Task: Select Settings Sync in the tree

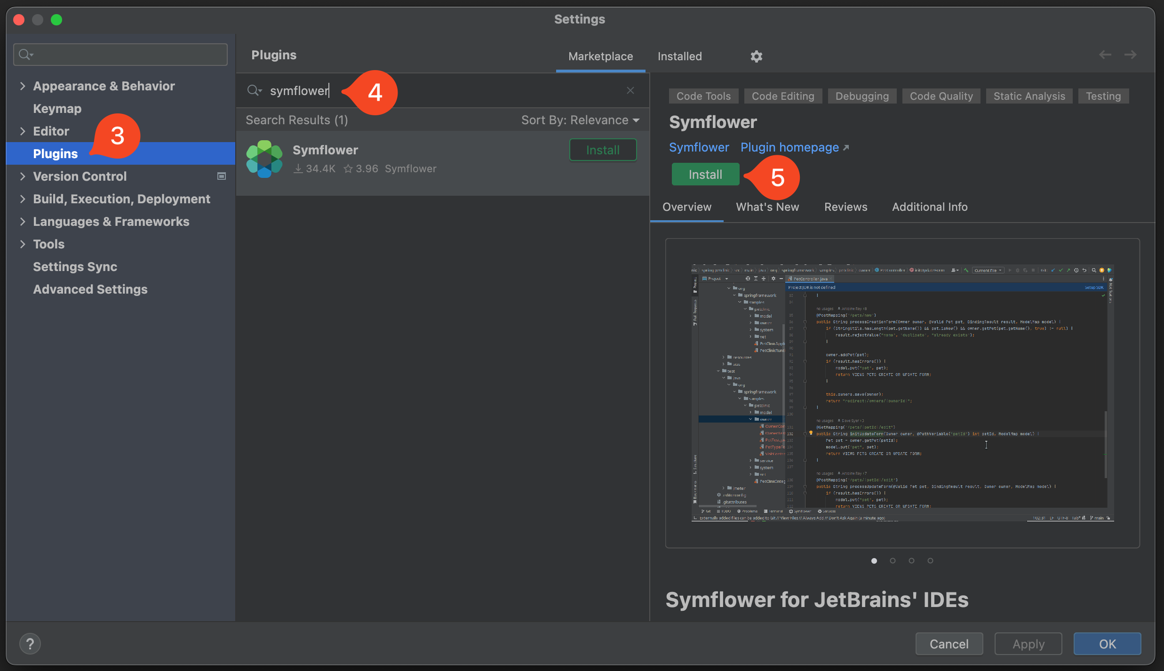Action: point(75,266)
